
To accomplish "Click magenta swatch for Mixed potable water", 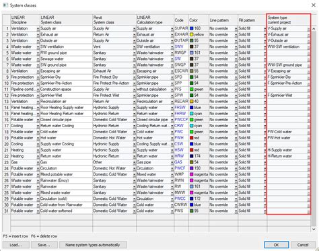I will coord(191,174).
